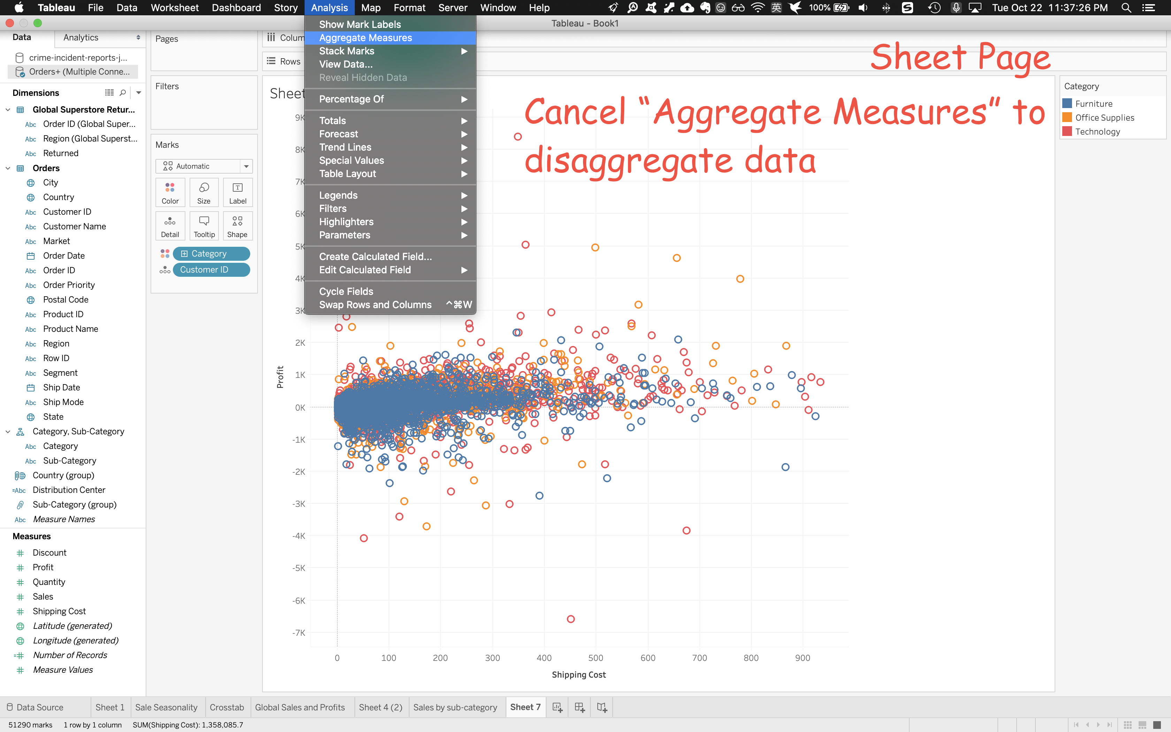Click the Furniture blue color swatch
The image size is (1171, 732).
[x=1067, y=104]
